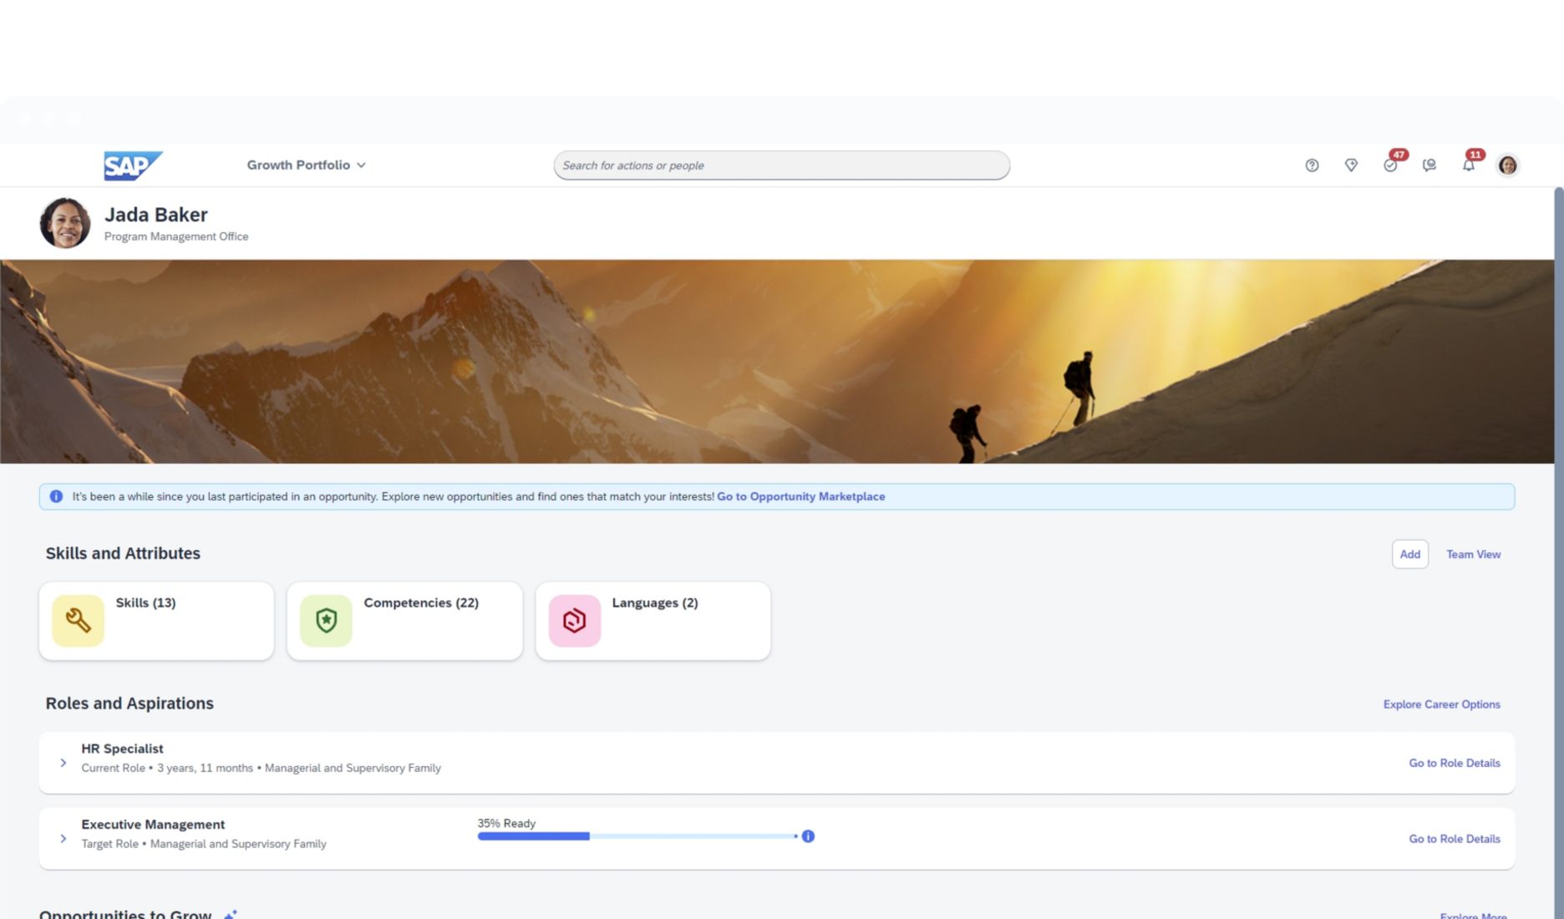The width and height of the screenshot is (1564, 919).
Task: Expand the HR Specialist role details
Action: (63, 762)
